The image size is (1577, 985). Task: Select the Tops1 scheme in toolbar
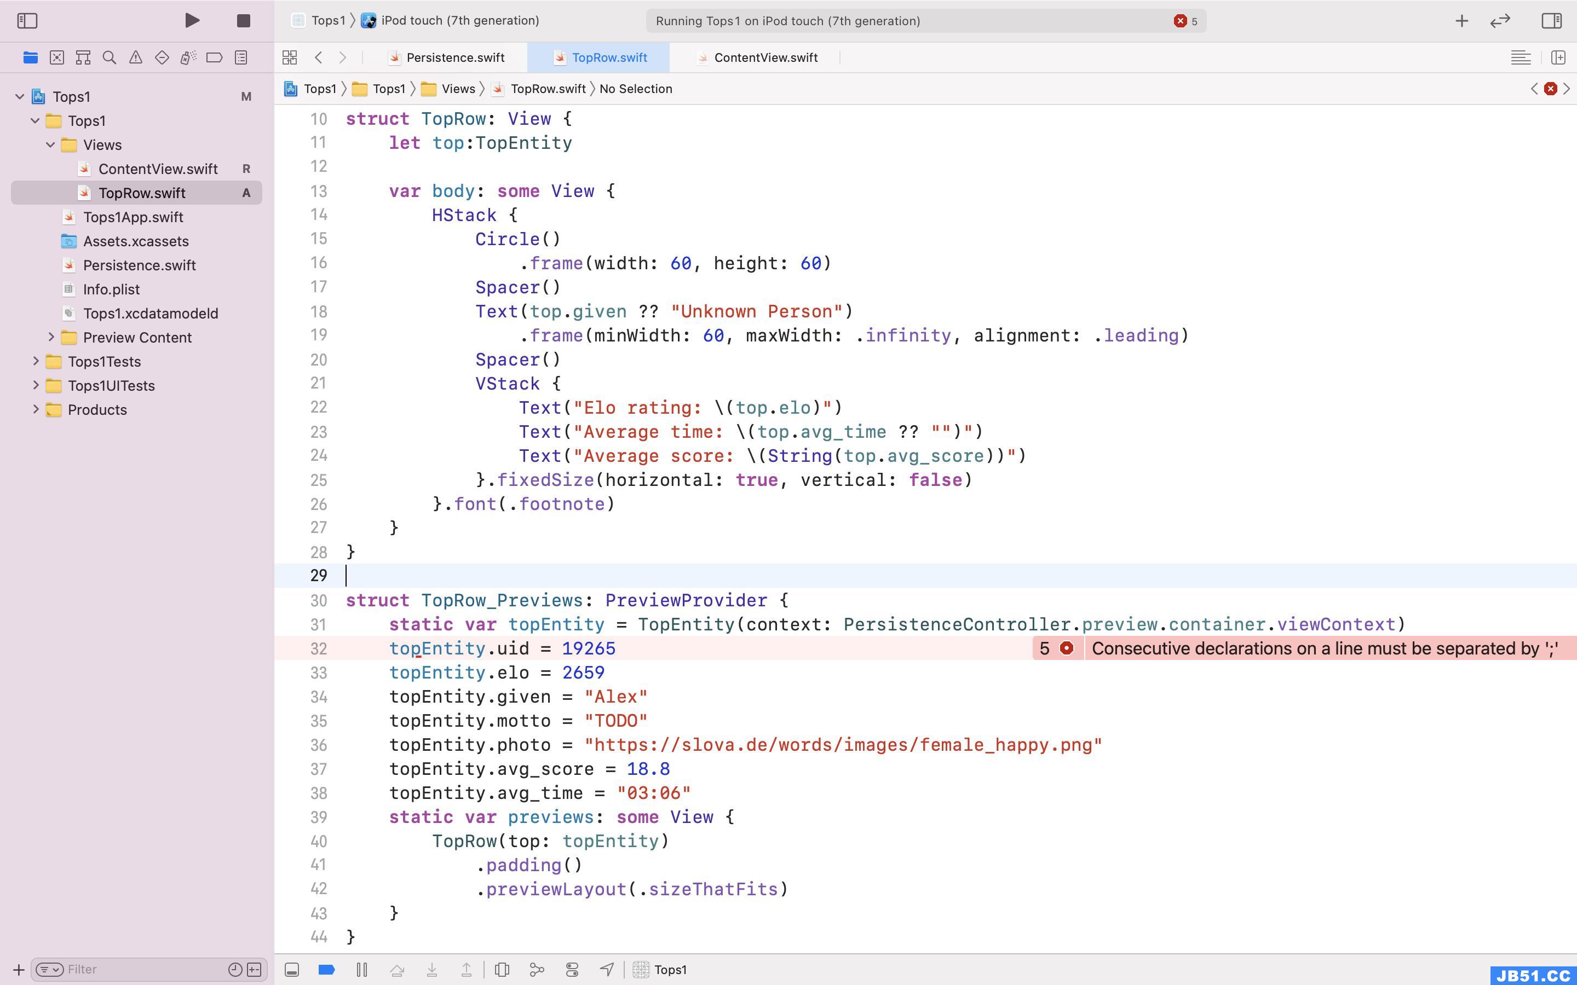coord(319,20)
